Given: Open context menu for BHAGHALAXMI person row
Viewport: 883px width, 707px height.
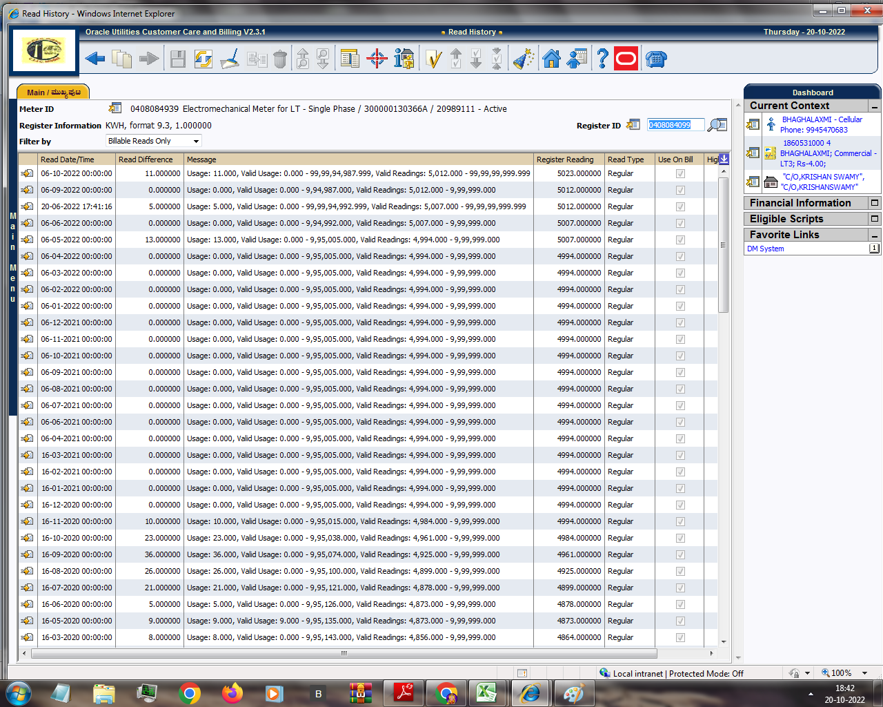Looking at the screenshot, I should (x=753, y=124).
